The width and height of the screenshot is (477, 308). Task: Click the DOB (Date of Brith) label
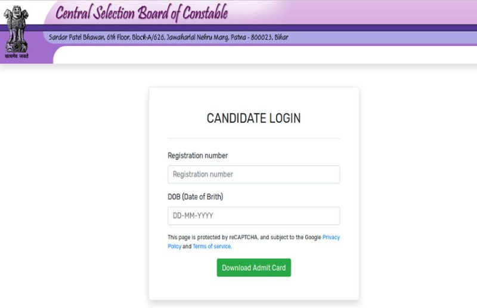click(195, 197)
